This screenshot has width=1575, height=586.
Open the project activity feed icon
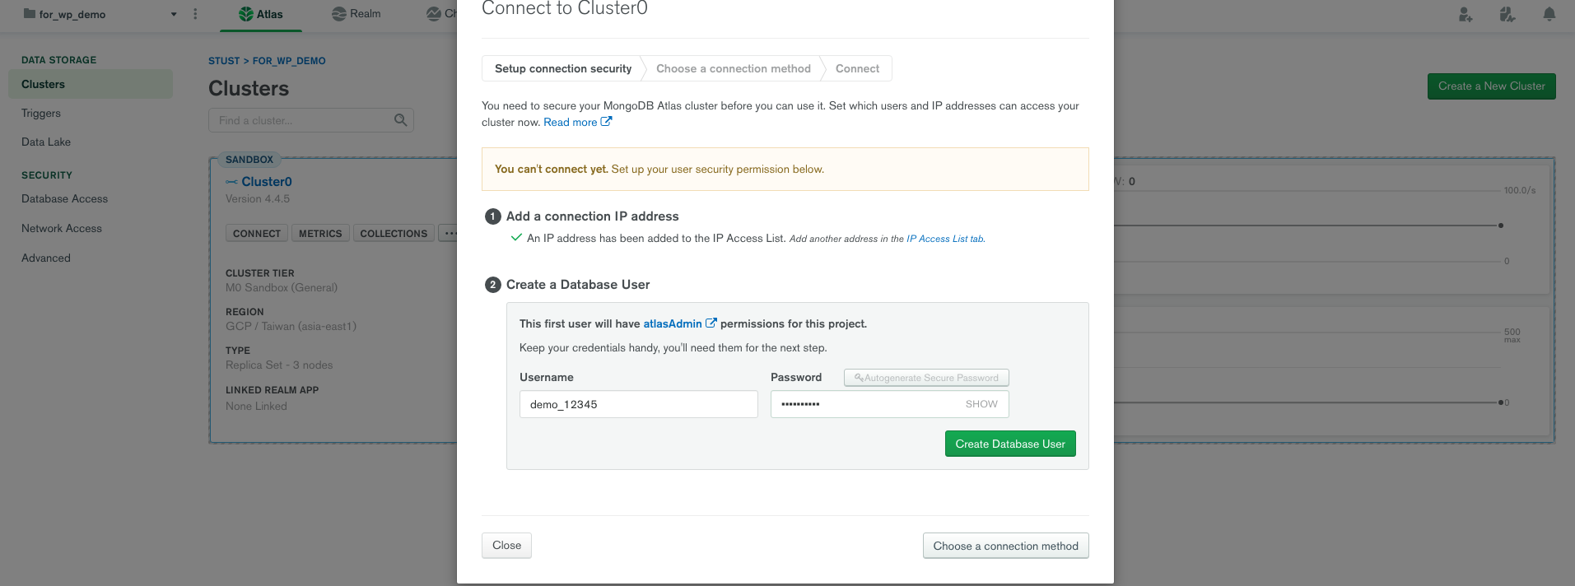click(x=1507, y=14)
